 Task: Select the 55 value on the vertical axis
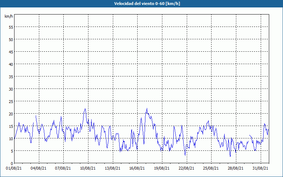click(x=11, y=27)
